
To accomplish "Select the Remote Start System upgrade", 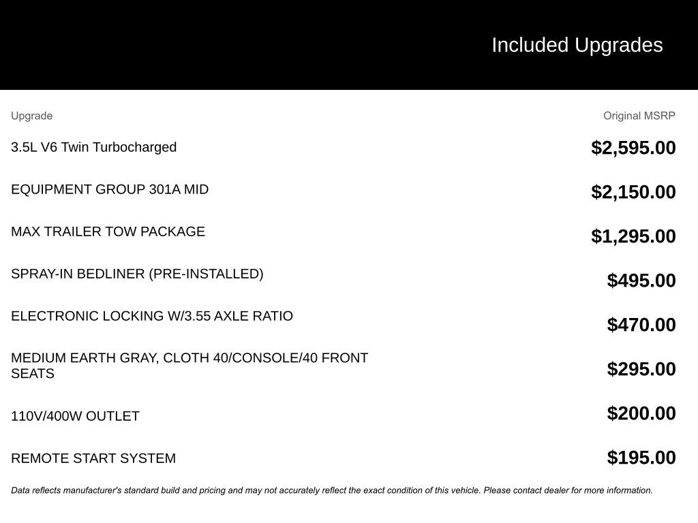I will [x=93, y=458].
